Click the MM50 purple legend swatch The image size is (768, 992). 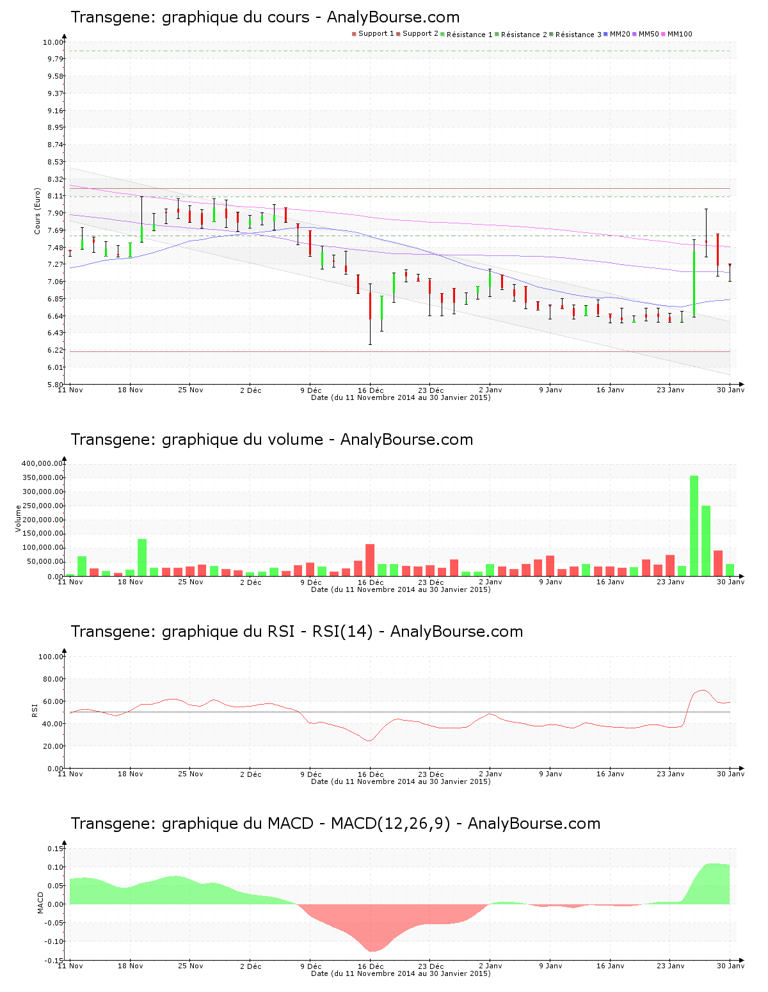coord(635,34)
